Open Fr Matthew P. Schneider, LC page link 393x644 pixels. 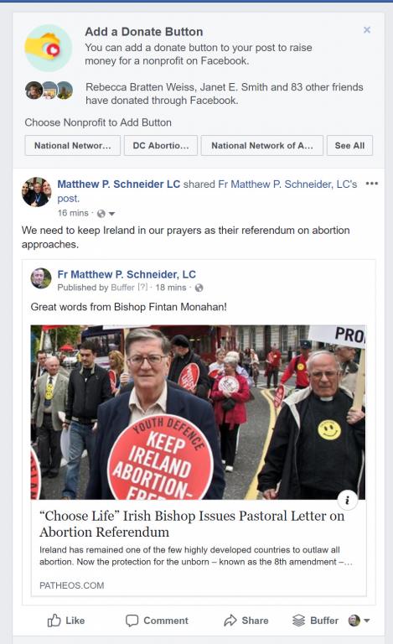tap(127, 274)
